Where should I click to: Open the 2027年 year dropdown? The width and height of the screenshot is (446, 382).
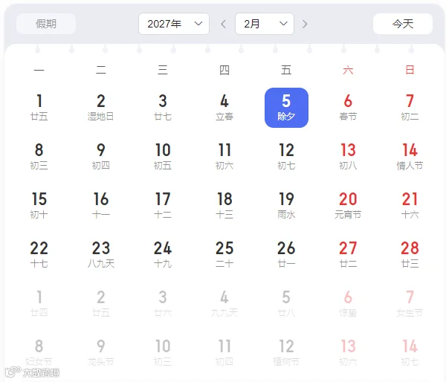click(174, 24)
